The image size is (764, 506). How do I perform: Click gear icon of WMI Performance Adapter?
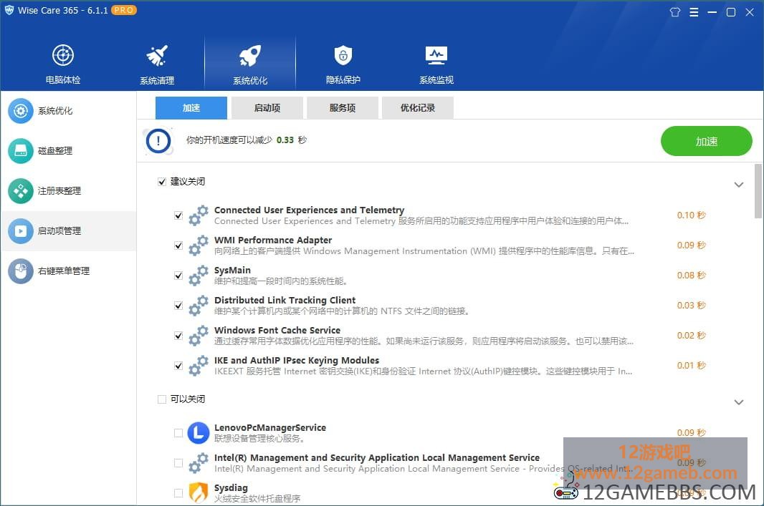tap(199, 245)
